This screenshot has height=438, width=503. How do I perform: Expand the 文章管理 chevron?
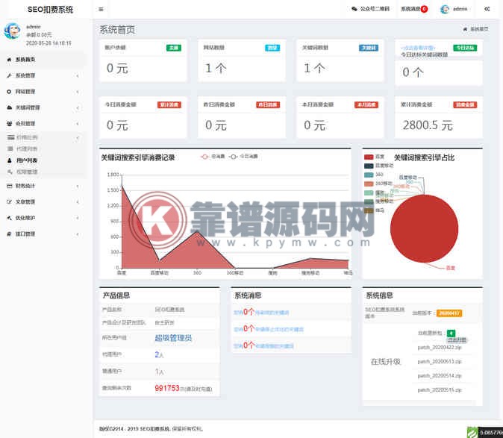(x=78, y=201)
